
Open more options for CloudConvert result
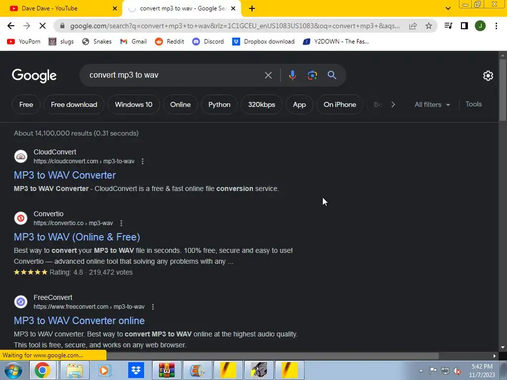pos(143,161)
